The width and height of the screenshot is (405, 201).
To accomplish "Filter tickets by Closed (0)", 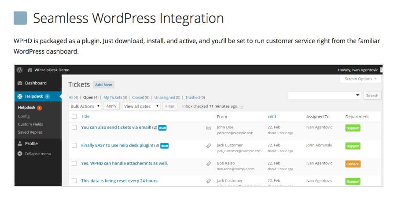I will [141, 98].
